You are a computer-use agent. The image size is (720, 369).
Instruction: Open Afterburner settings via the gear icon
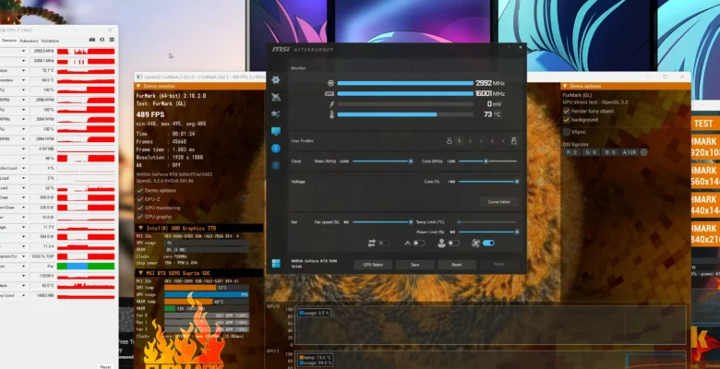click(x=275, y=80)
